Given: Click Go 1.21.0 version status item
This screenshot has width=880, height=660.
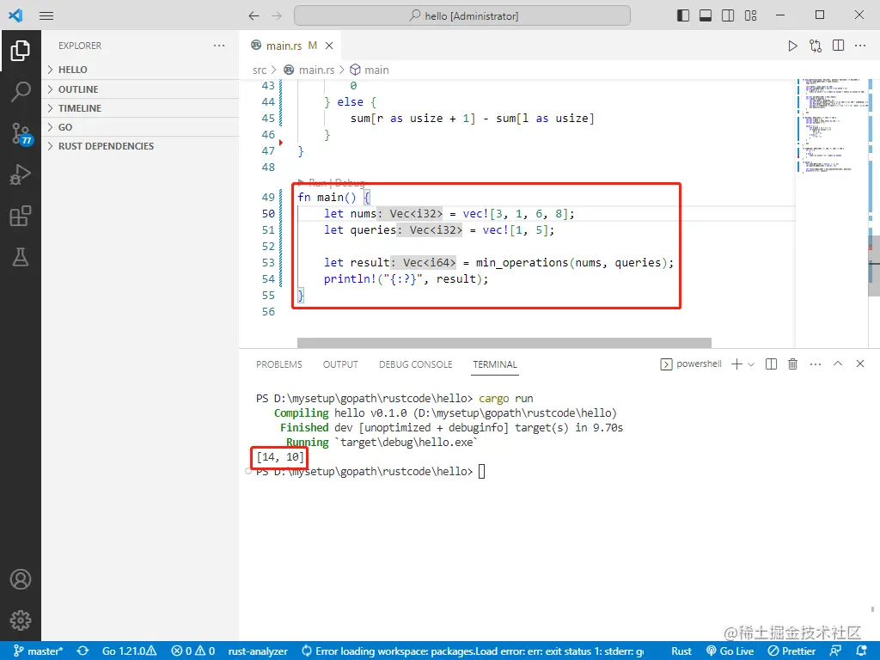Looking at the screenshot, I should 130,651.
